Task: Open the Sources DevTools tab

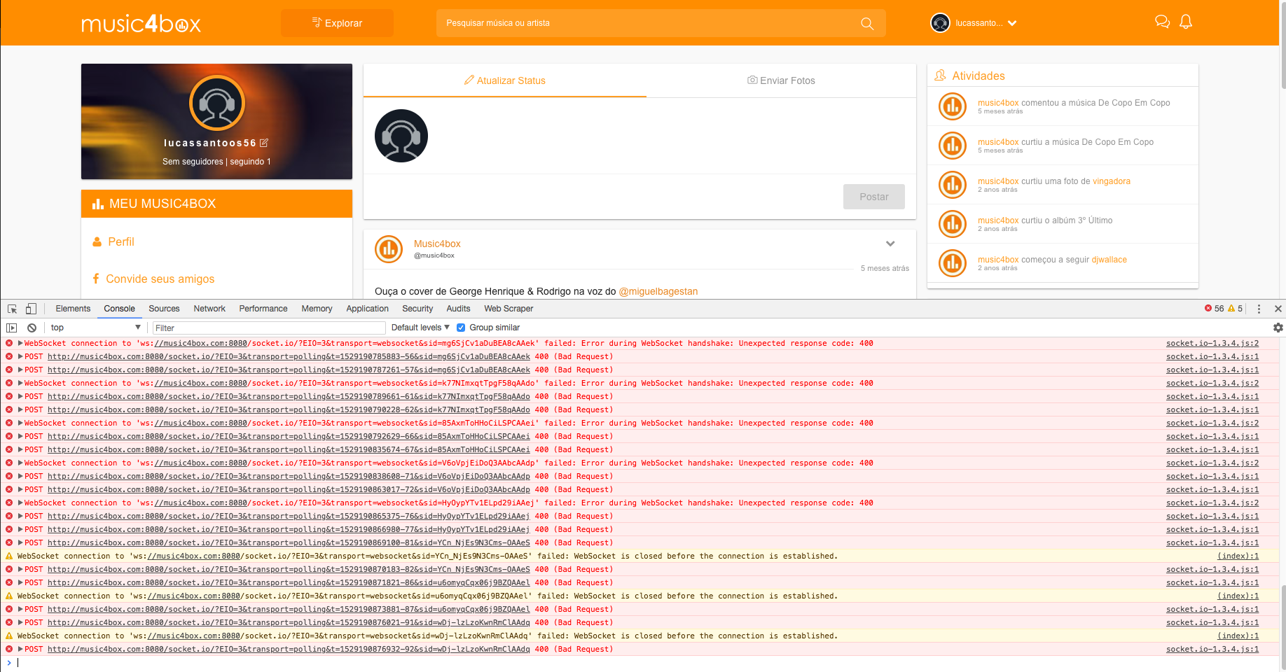Action: click(164, 309)
